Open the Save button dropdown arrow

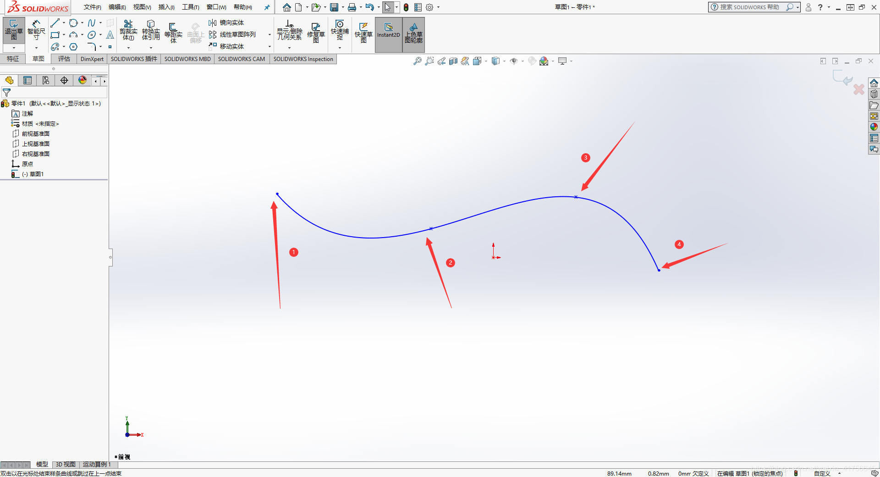coord(343,7)
